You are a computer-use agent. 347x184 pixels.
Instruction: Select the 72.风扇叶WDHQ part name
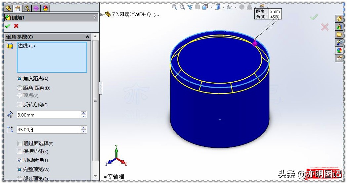coord(135,14)
